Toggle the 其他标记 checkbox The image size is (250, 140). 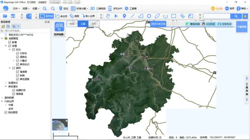pyautogui.click(x=17, y=65)
